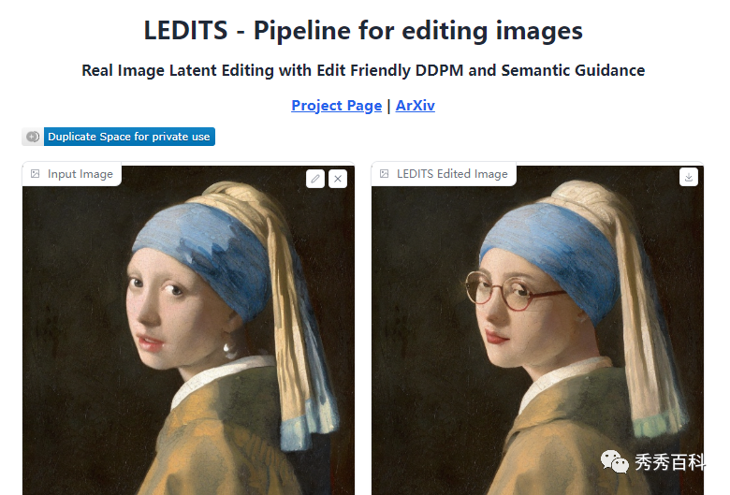
Task: Open the Project Page link
Action: point(337,106)
